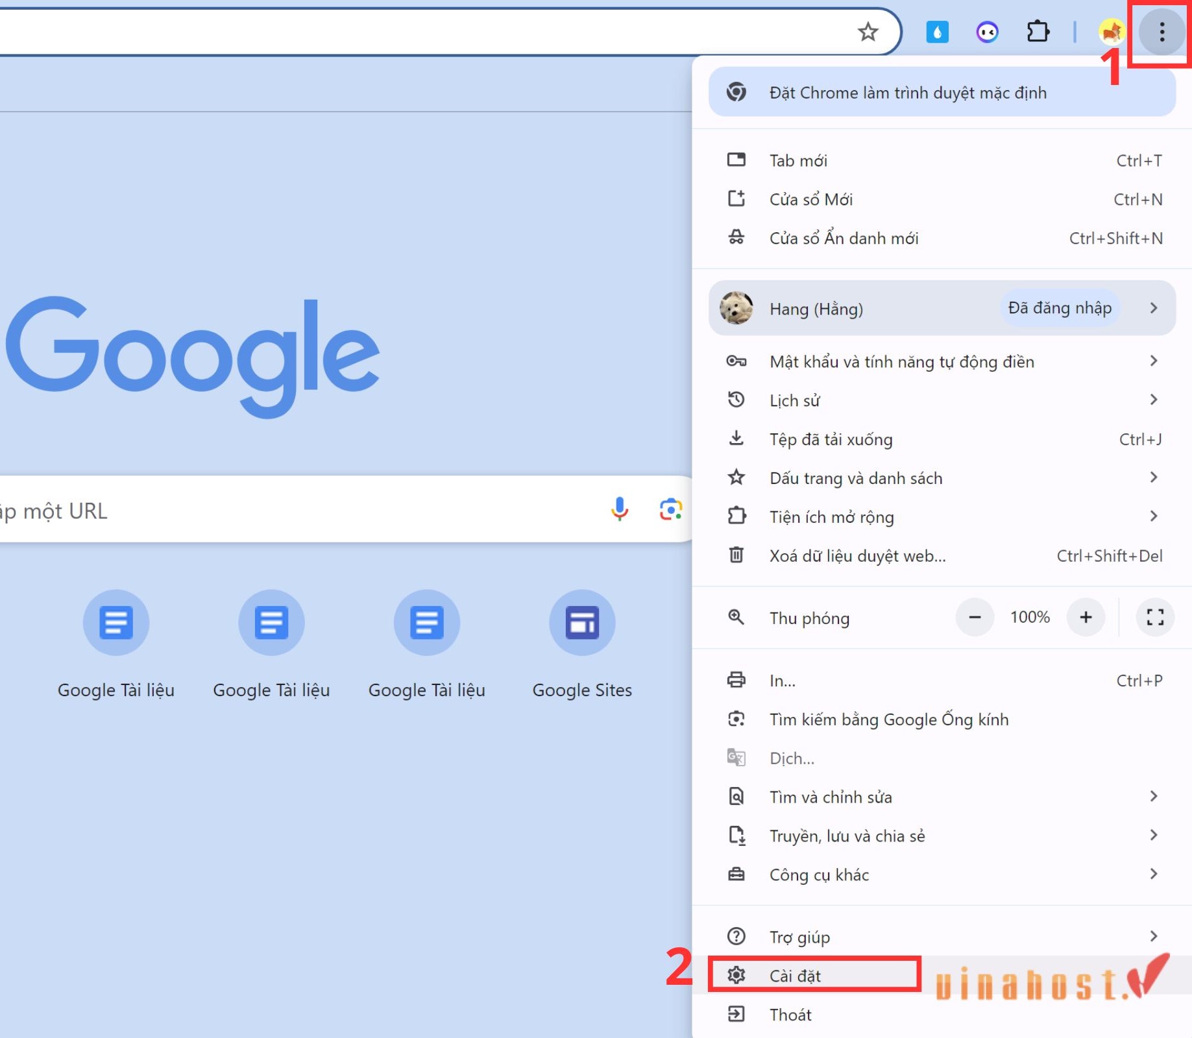Click the voice search microphone icon
1192x1038 pixels.
tap(620, 509)
